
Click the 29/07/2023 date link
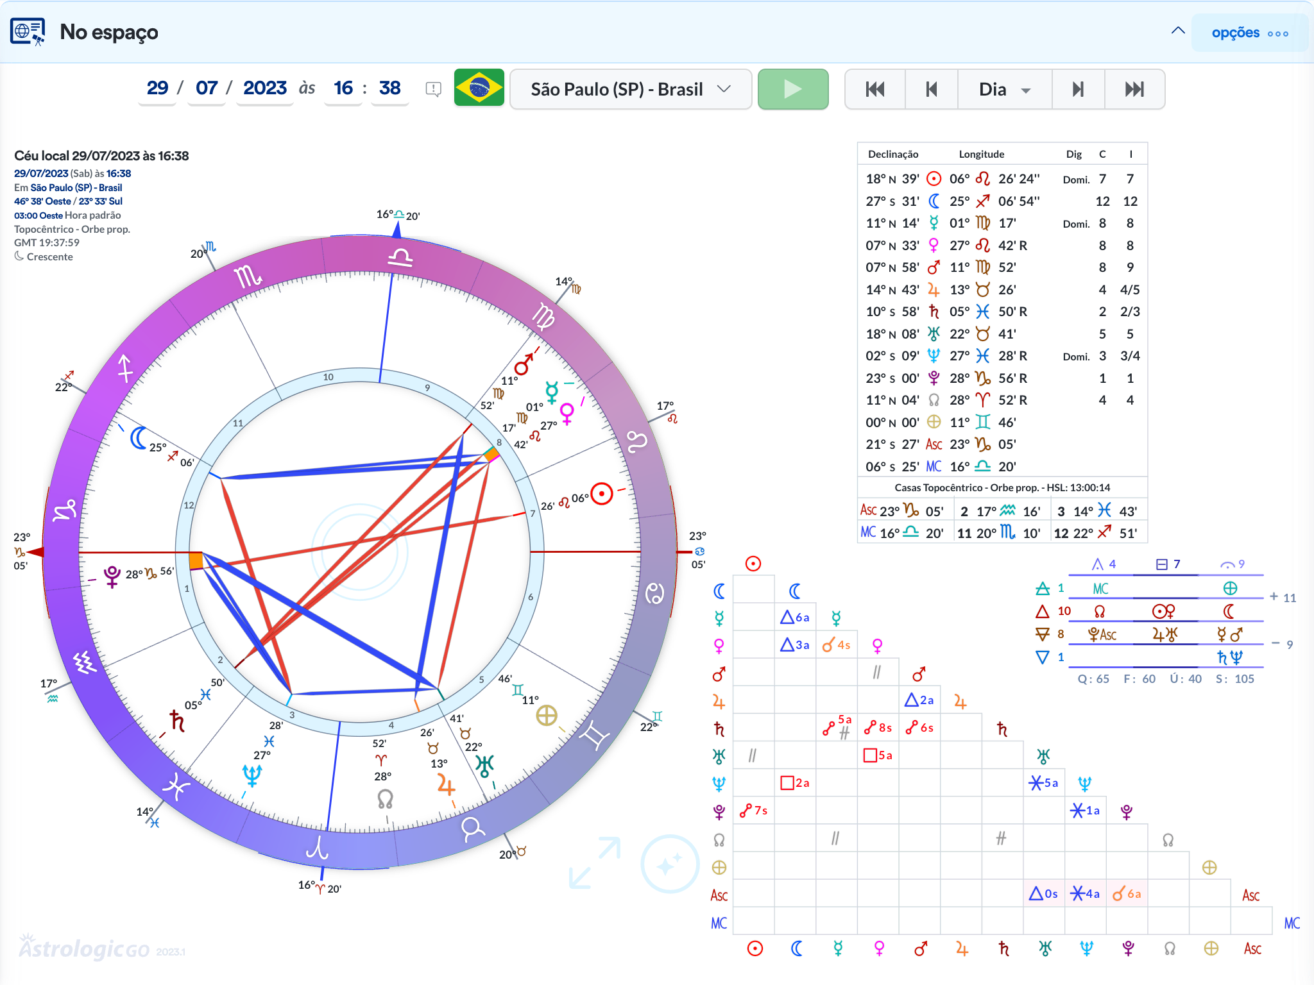click(41, 174)
